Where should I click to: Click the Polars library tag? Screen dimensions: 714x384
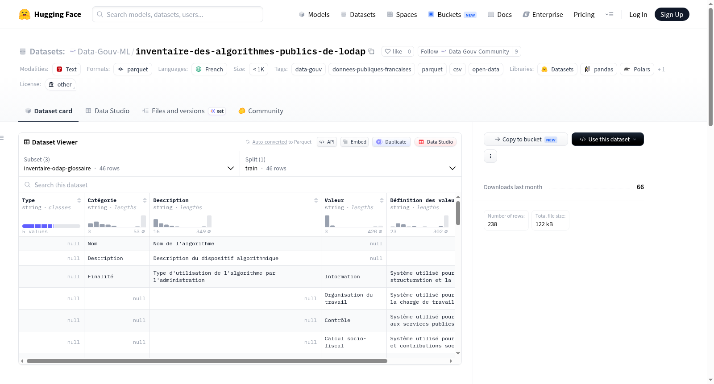pos(637,69)
